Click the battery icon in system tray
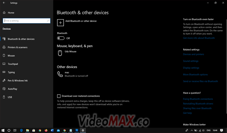The image size is (227, 133). [196, 130]
